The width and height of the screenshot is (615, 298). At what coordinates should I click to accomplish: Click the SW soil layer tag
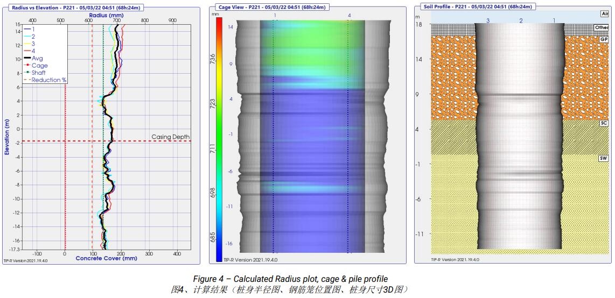tap(603, 159)
